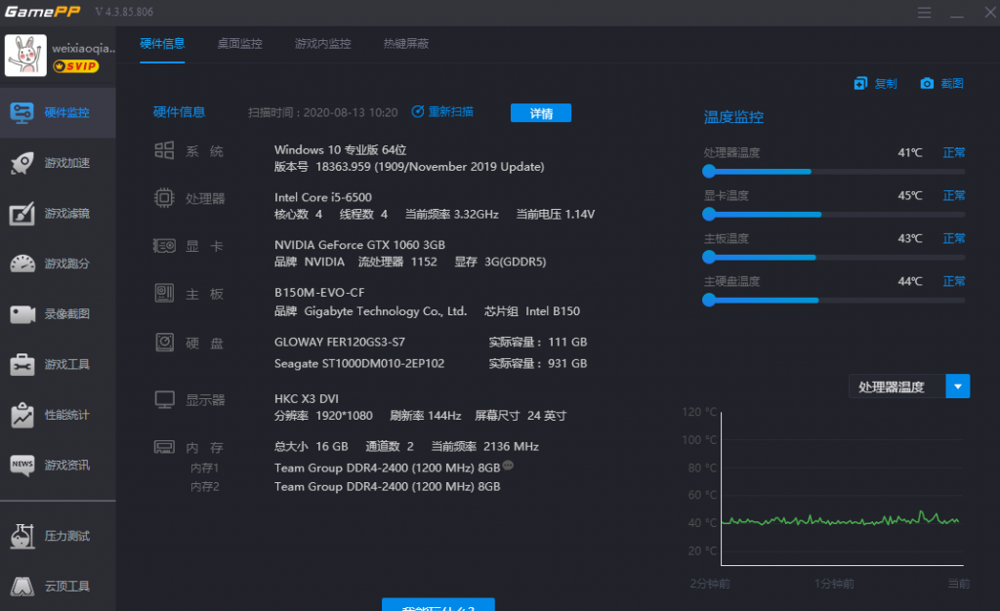Click the comment bubble next to 内存1 model
This screenshot has width=1000, height=611.
508,466
